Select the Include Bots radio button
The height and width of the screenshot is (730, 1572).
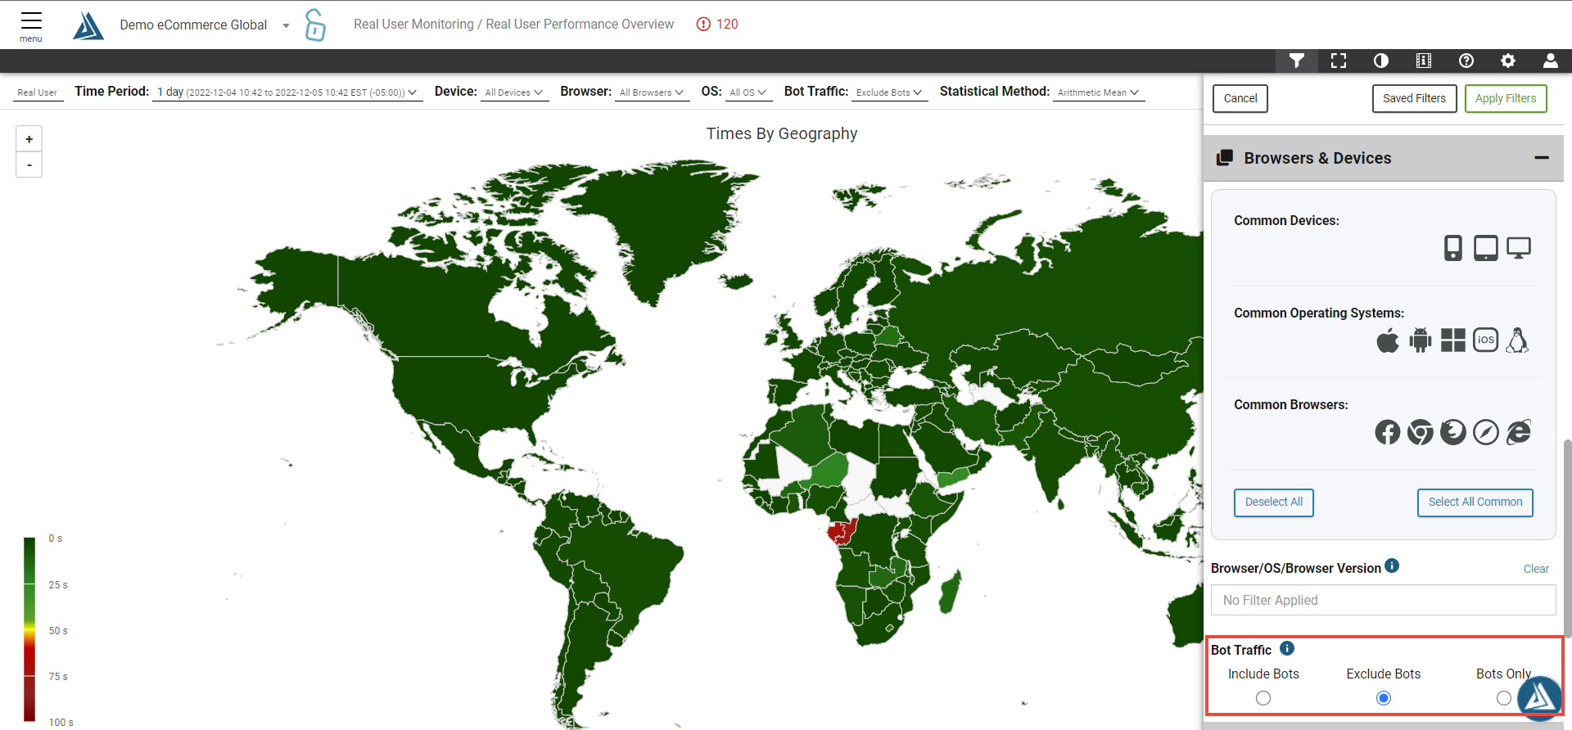pos(1263,698)
